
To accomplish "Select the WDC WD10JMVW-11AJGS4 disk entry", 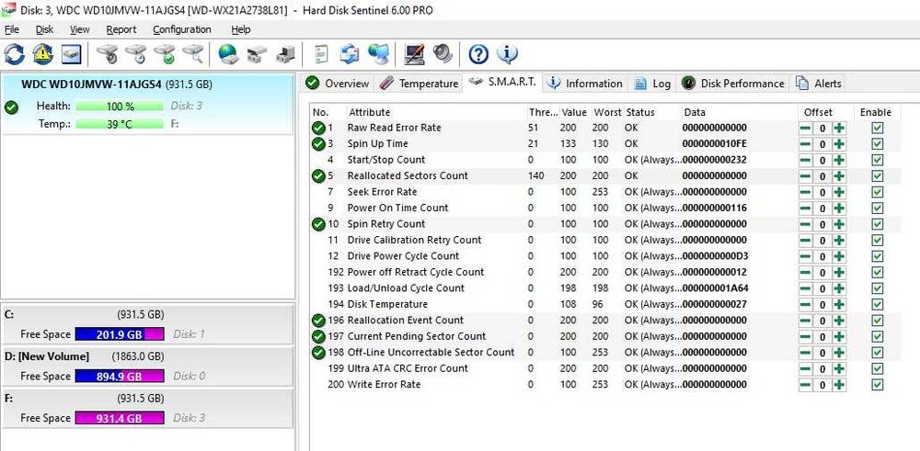I will (x=147, y=105).
